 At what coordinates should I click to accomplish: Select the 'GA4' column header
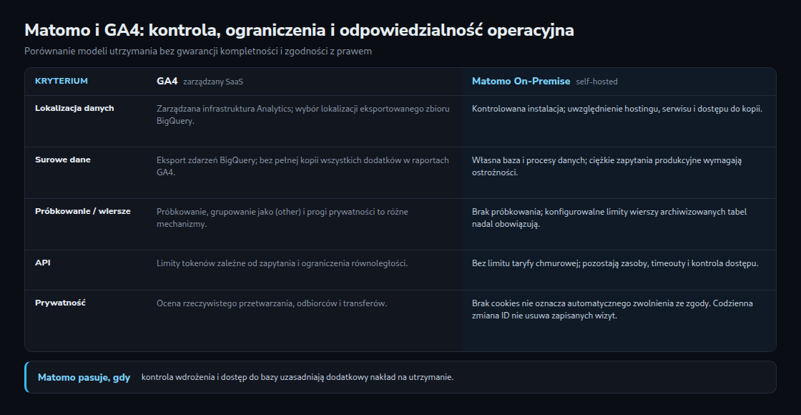(x=167, y=82)
